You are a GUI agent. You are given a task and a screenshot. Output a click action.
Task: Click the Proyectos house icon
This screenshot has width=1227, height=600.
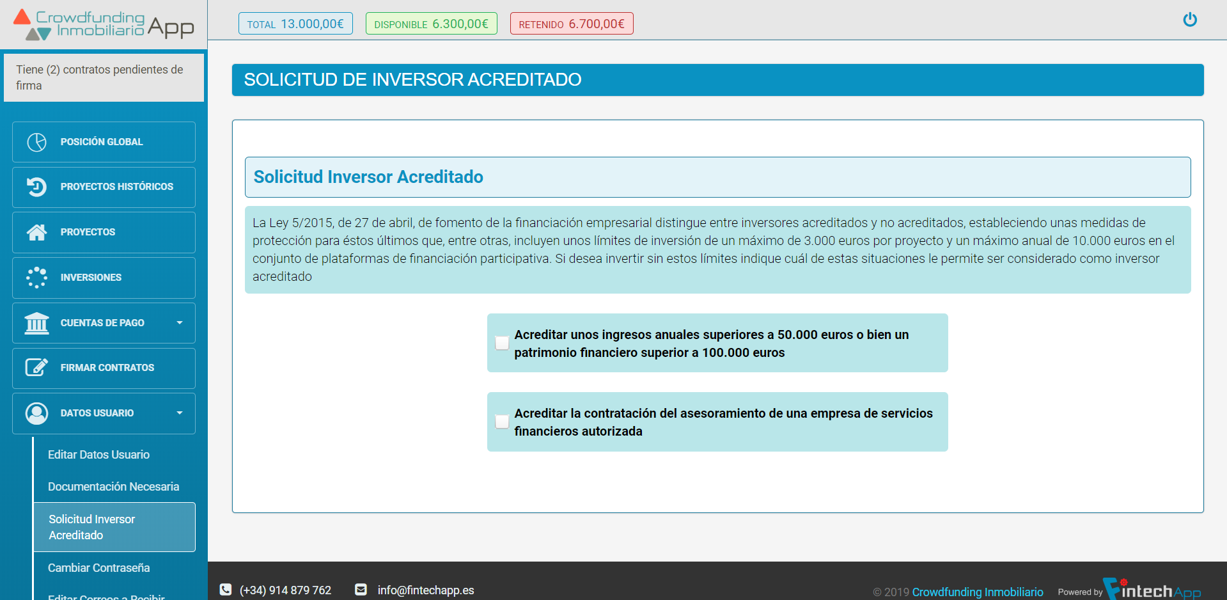pyautogui.click(x=36, y=232)
